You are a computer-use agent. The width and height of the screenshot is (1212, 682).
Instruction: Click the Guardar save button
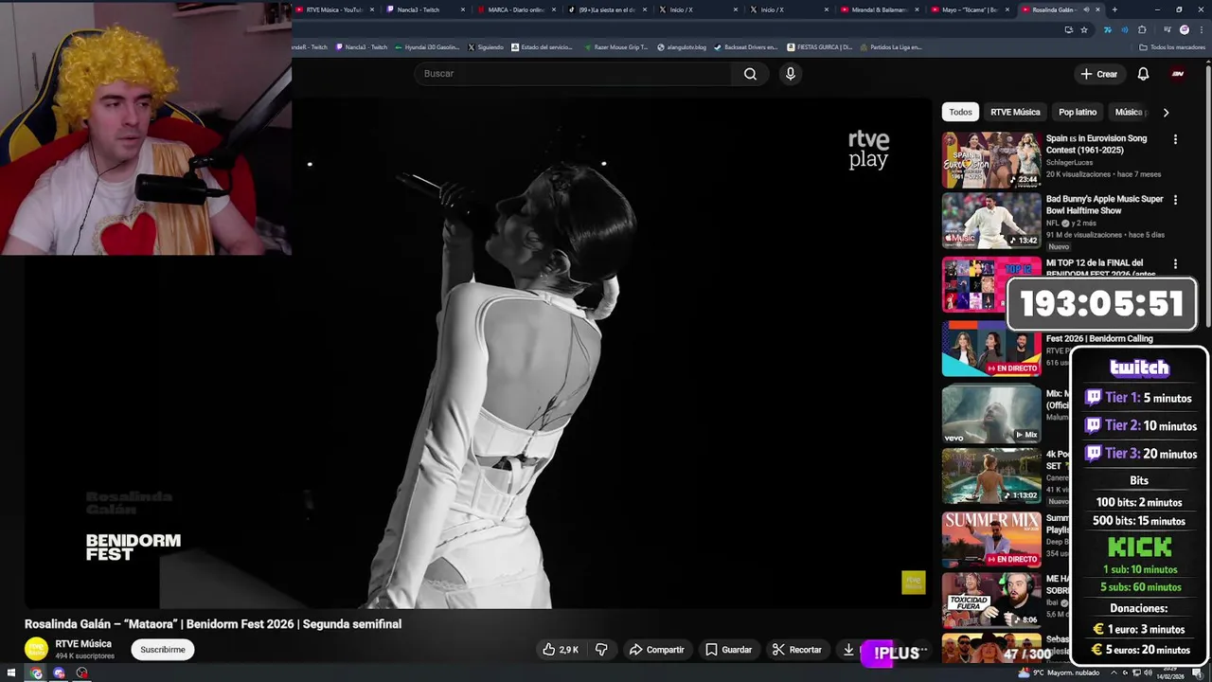[728, 650]
